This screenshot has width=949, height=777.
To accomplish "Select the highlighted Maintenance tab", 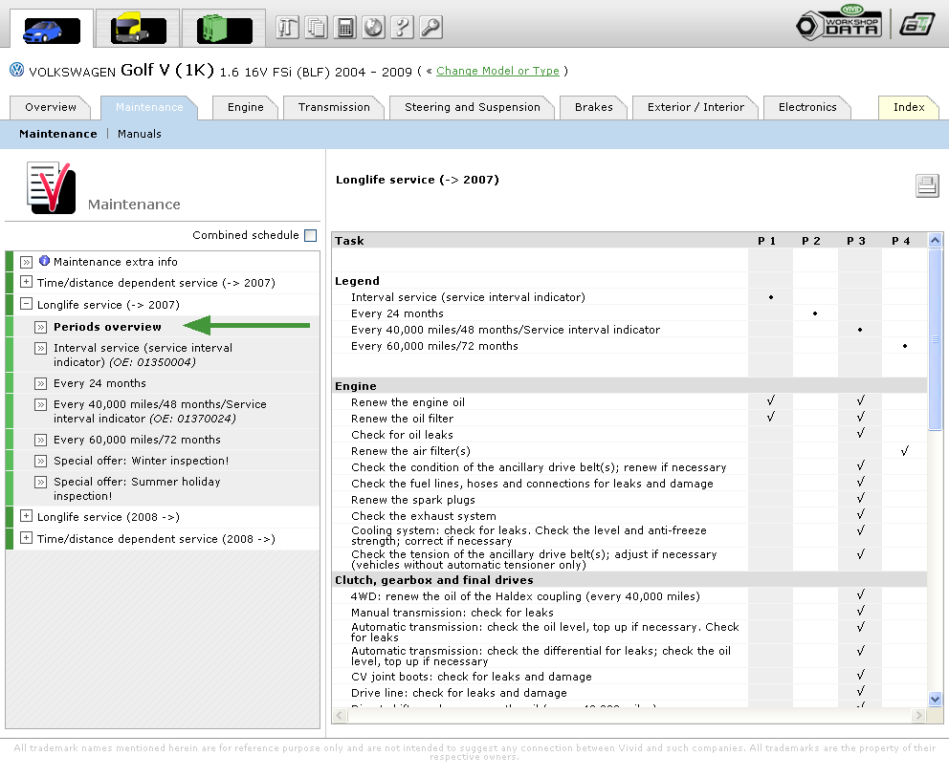I will (x=149, y=107).
